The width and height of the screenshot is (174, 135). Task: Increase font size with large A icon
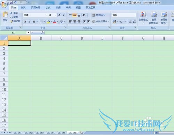(60, 15)
